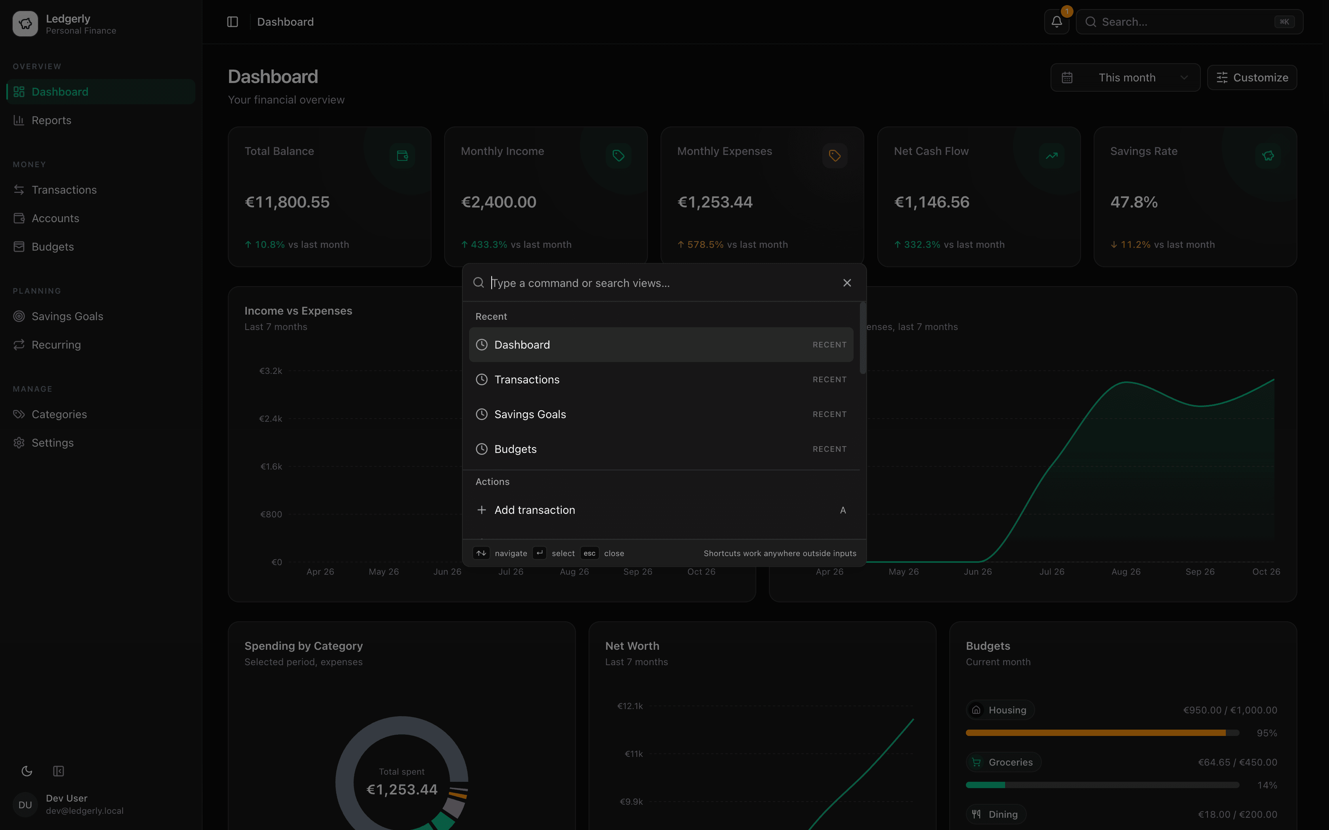Select recent Dashboard in command palette

click(x=661, y=345)
